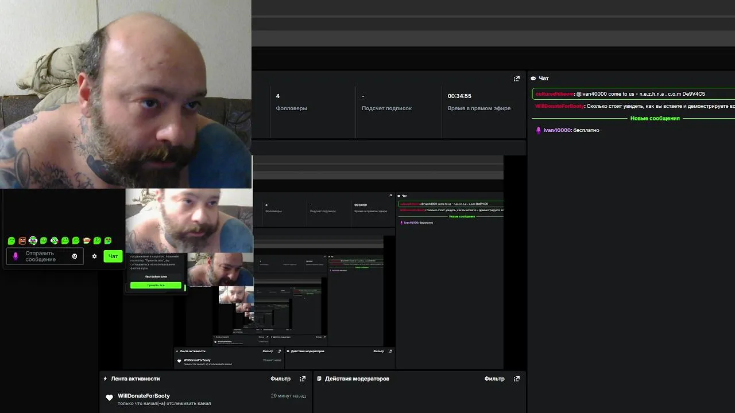Select the "Время в прямом эфире" label
735x413 pixels.
(479, 108)
